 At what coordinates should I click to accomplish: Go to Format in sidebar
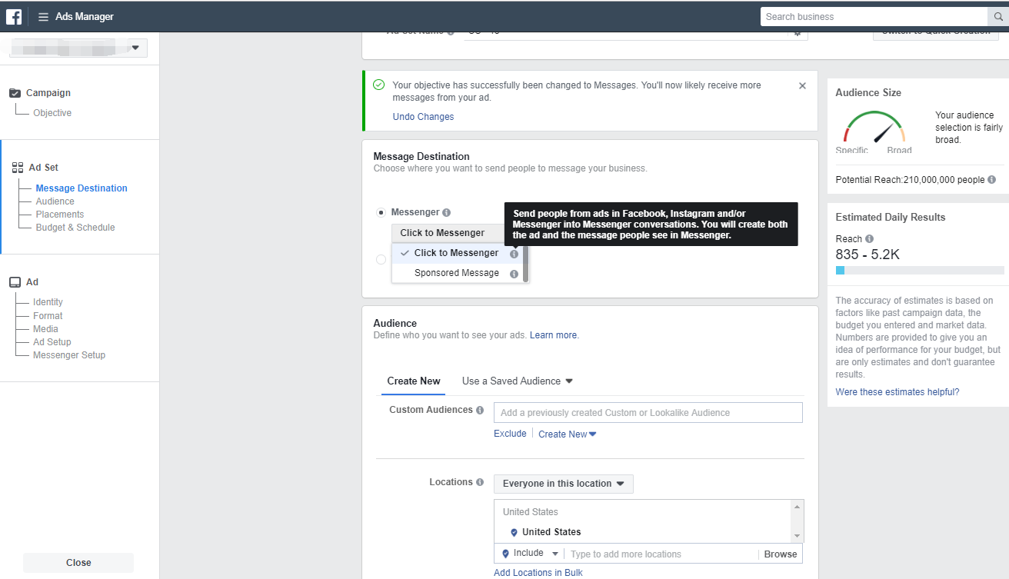point(48,316)
